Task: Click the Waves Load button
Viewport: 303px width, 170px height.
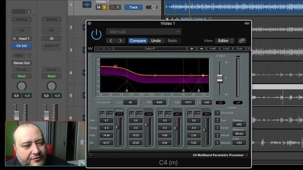Action: click(x=226, y=49)
